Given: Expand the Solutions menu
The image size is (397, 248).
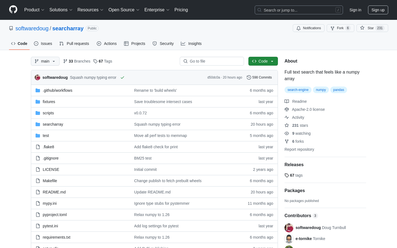Looking at the screenshot, I should (61, 10).
